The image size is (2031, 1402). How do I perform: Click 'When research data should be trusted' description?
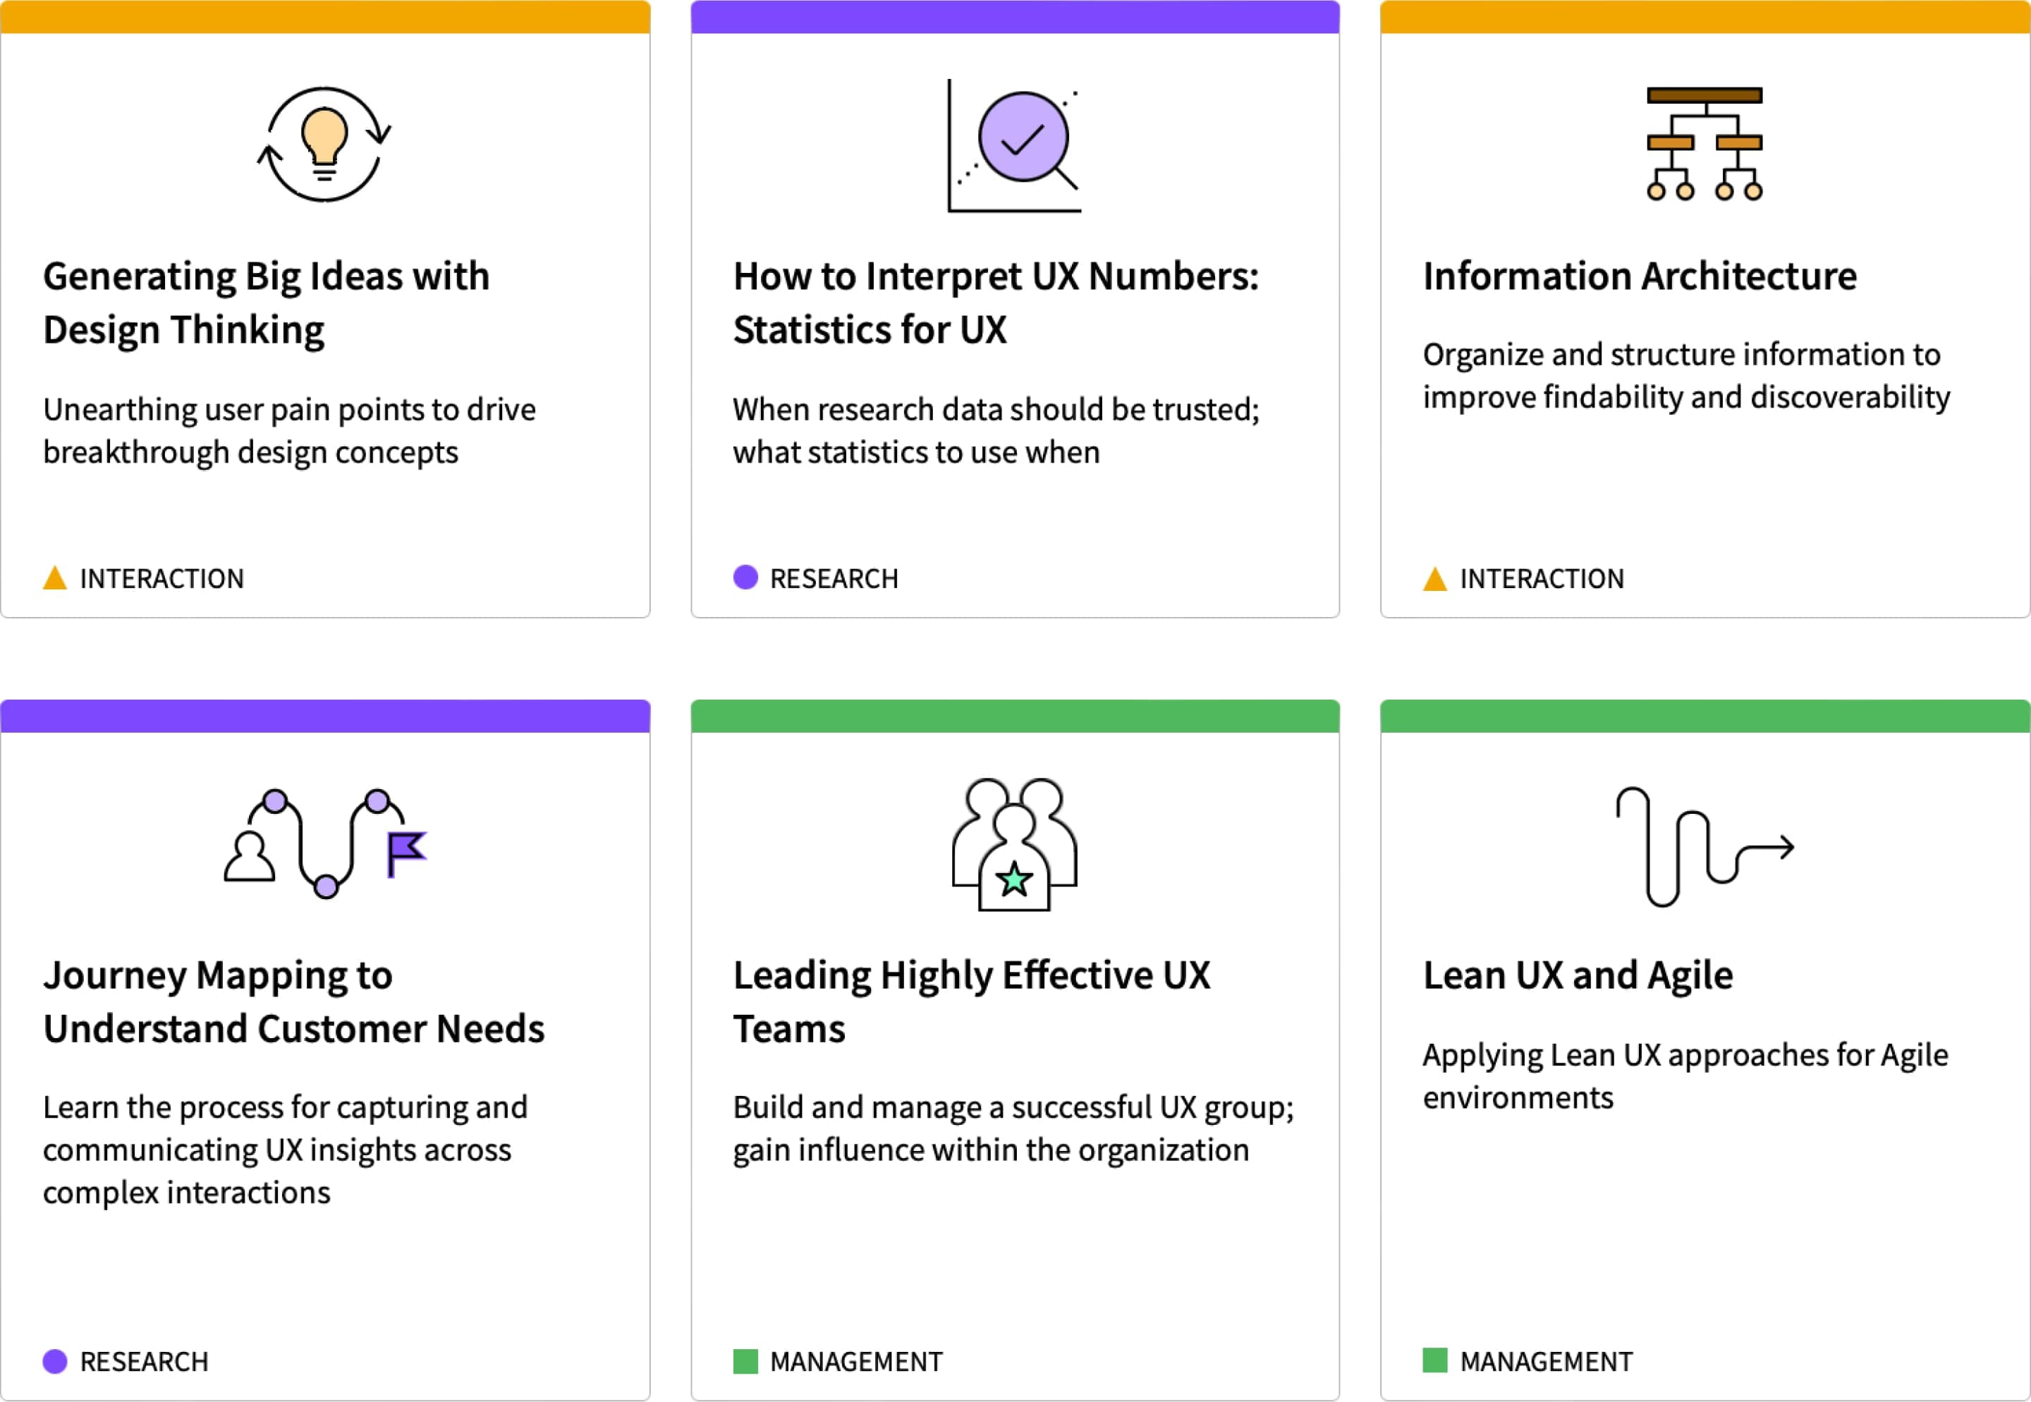point(996,432)
